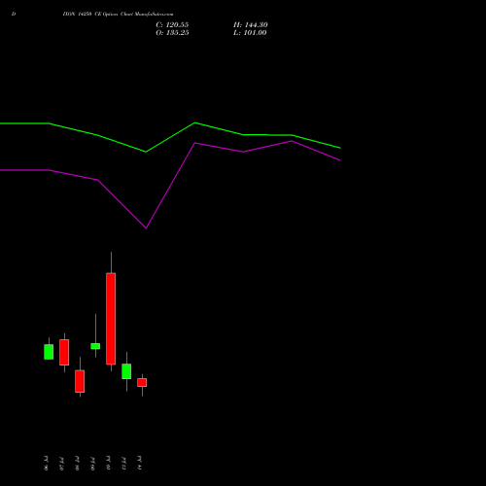Click the 14250 CE Options Chart title
The height and width of the screenshot is (486, 486).
click(118, 15)
